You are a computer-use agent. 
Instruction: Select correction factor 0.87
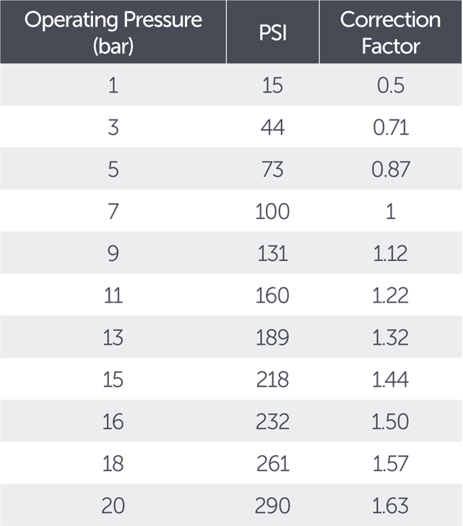[391, 169]
